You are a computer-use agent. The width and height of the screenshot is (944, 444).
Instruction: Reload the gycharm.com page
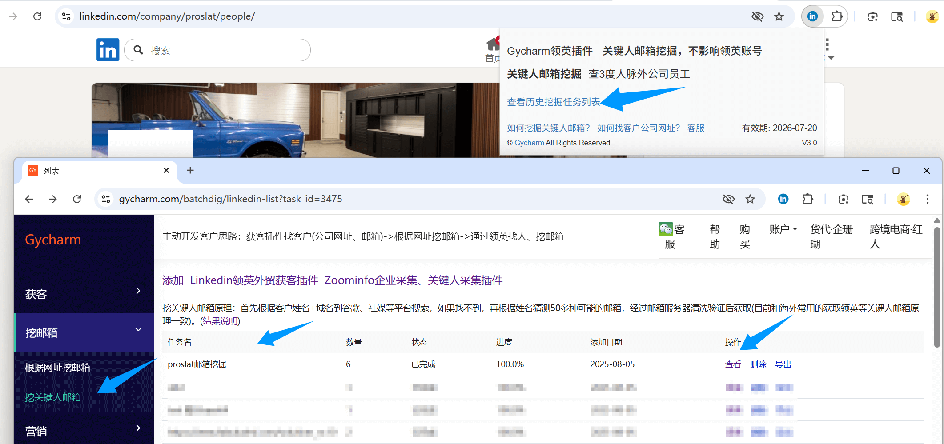click(77, 199)
